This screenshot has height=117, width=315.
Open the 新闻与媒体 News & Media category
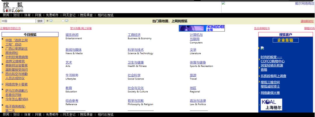(x=73, y=50)
